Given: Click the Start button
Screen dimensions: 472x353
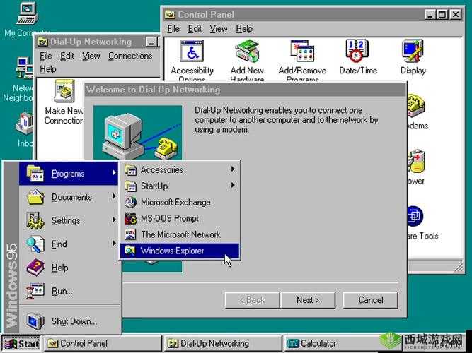Looking at the screenshot, I should pos(21,343).
